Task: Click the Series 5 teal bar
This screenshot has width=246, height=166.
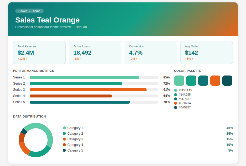Action: click(80, 102)
